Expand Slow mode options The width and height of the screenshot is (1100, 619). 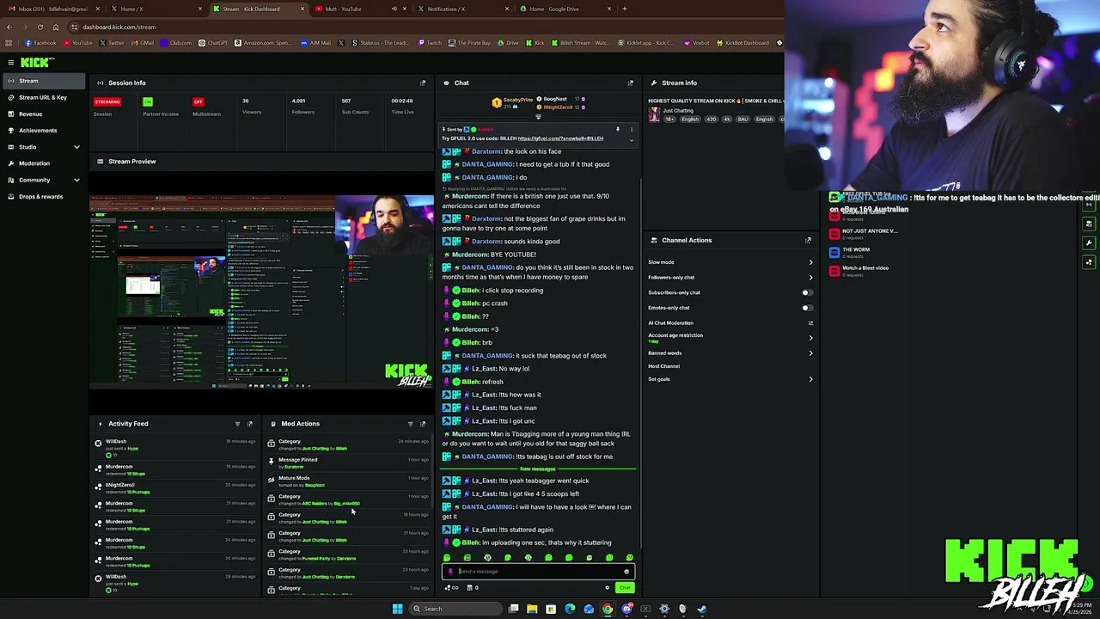coord(810,262)
